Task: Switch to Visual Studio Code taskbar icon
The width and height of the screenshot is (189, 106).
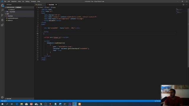Action: [75, 104]
